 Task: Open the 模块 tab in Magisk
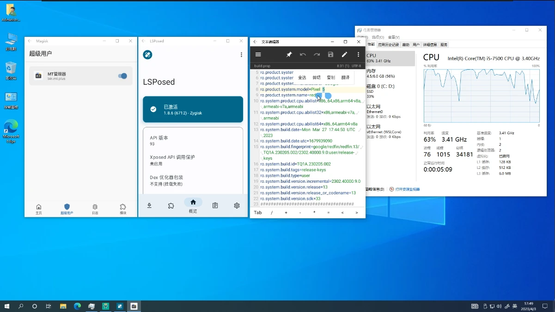(x=123, y=209)
